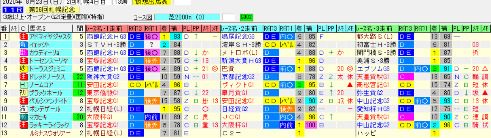
Task: Click the レース名・3走前 column header
Action: (x=376, y=28)
